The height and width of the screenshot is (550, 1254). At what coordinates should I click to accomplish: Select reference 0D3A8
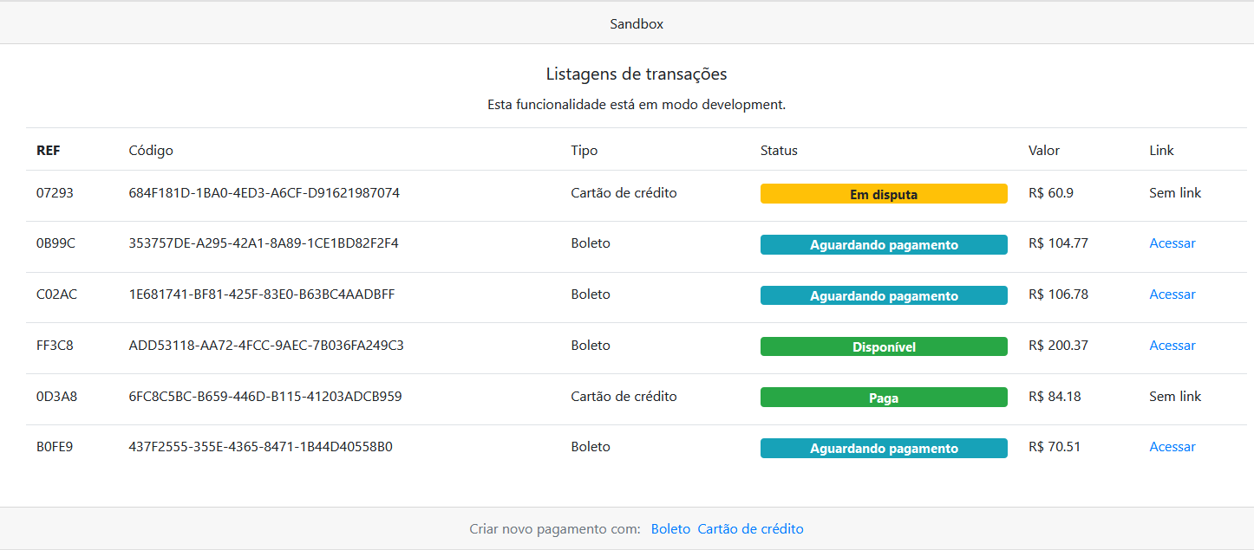click(x=56, y=397)
